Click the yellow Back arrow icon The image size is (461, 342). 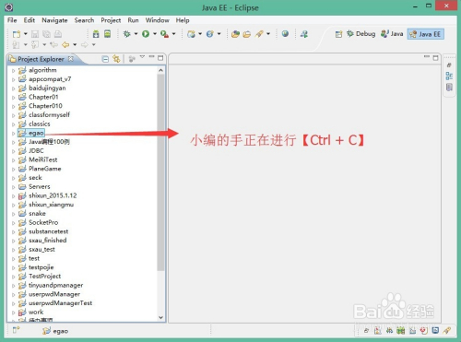[65, 45]
